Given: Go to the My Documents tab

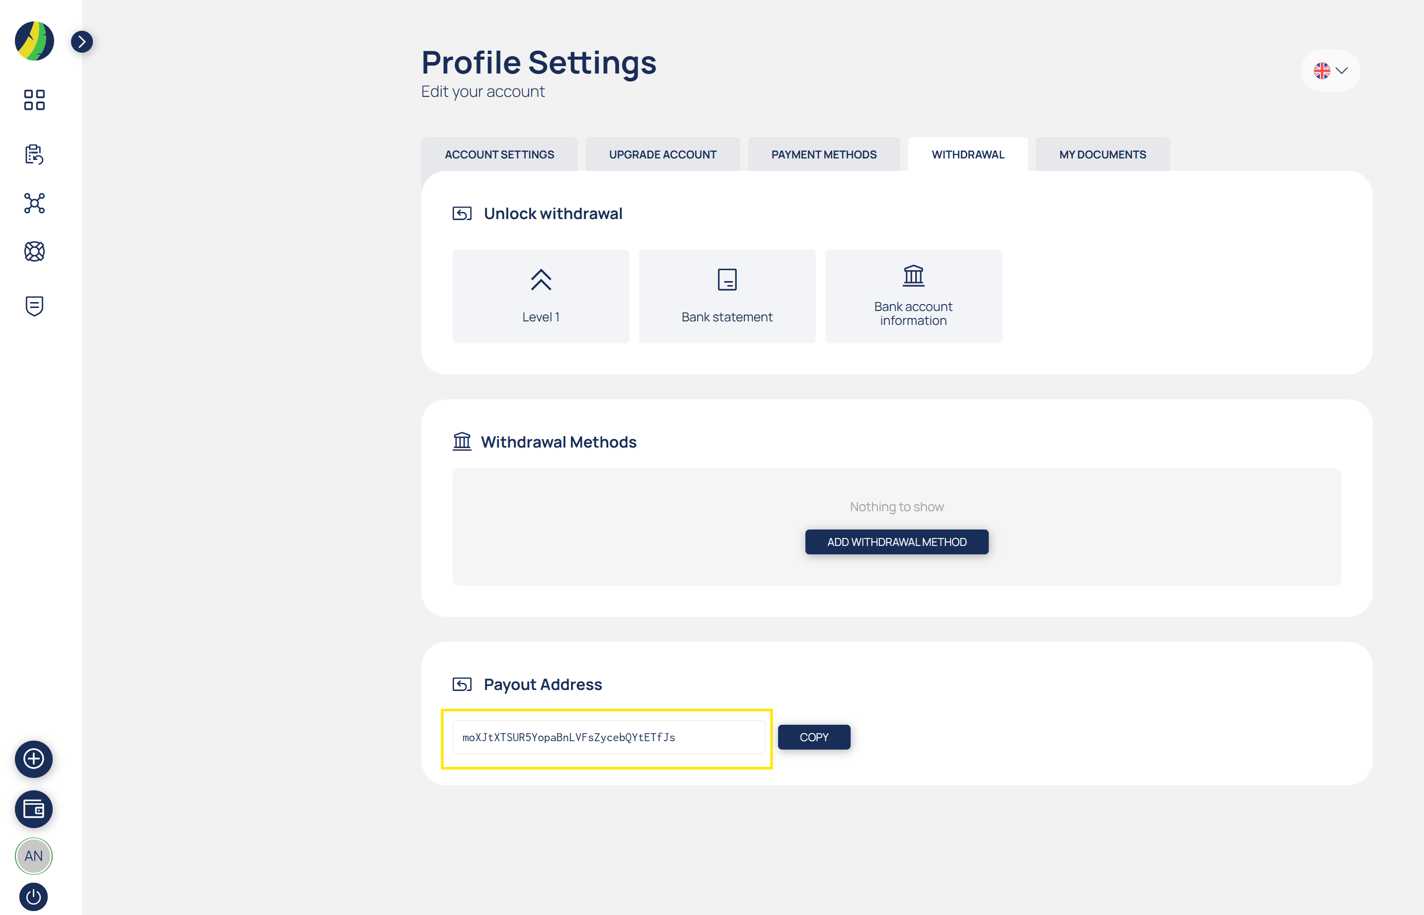Looking at the screenshot, I should 1103,154.
